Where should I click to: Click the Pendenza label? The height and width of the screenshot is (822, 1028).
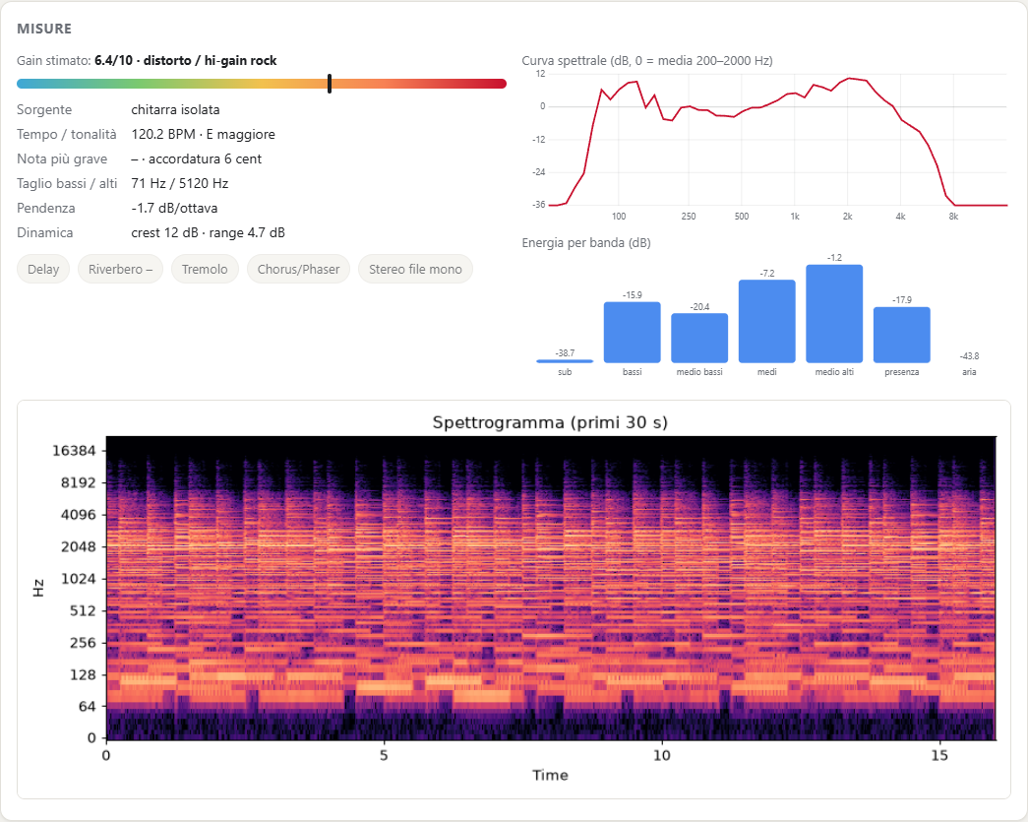coord(46,208)
